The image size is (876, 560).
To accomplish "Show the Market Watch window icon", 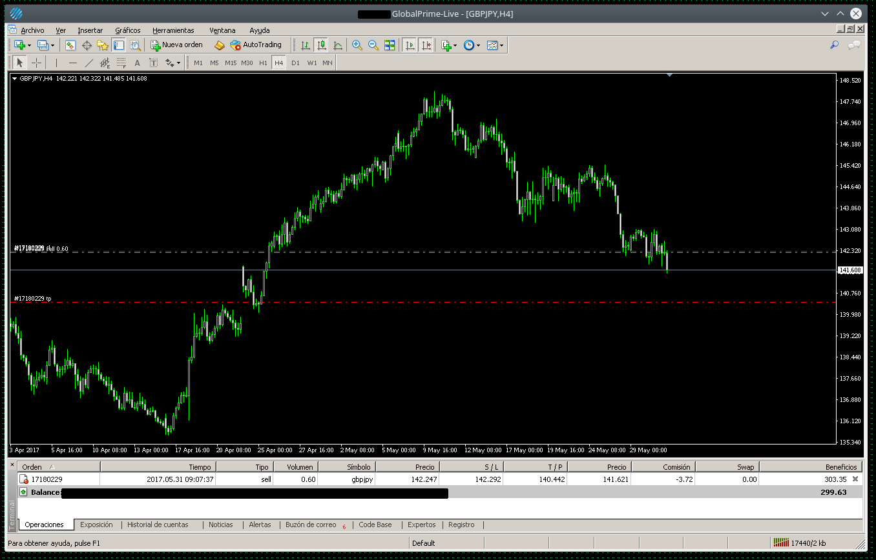I will tap(70, 45).
